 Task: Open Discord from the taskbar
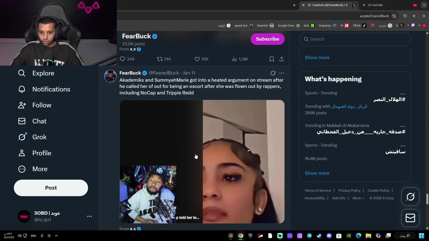pos(329,236)
